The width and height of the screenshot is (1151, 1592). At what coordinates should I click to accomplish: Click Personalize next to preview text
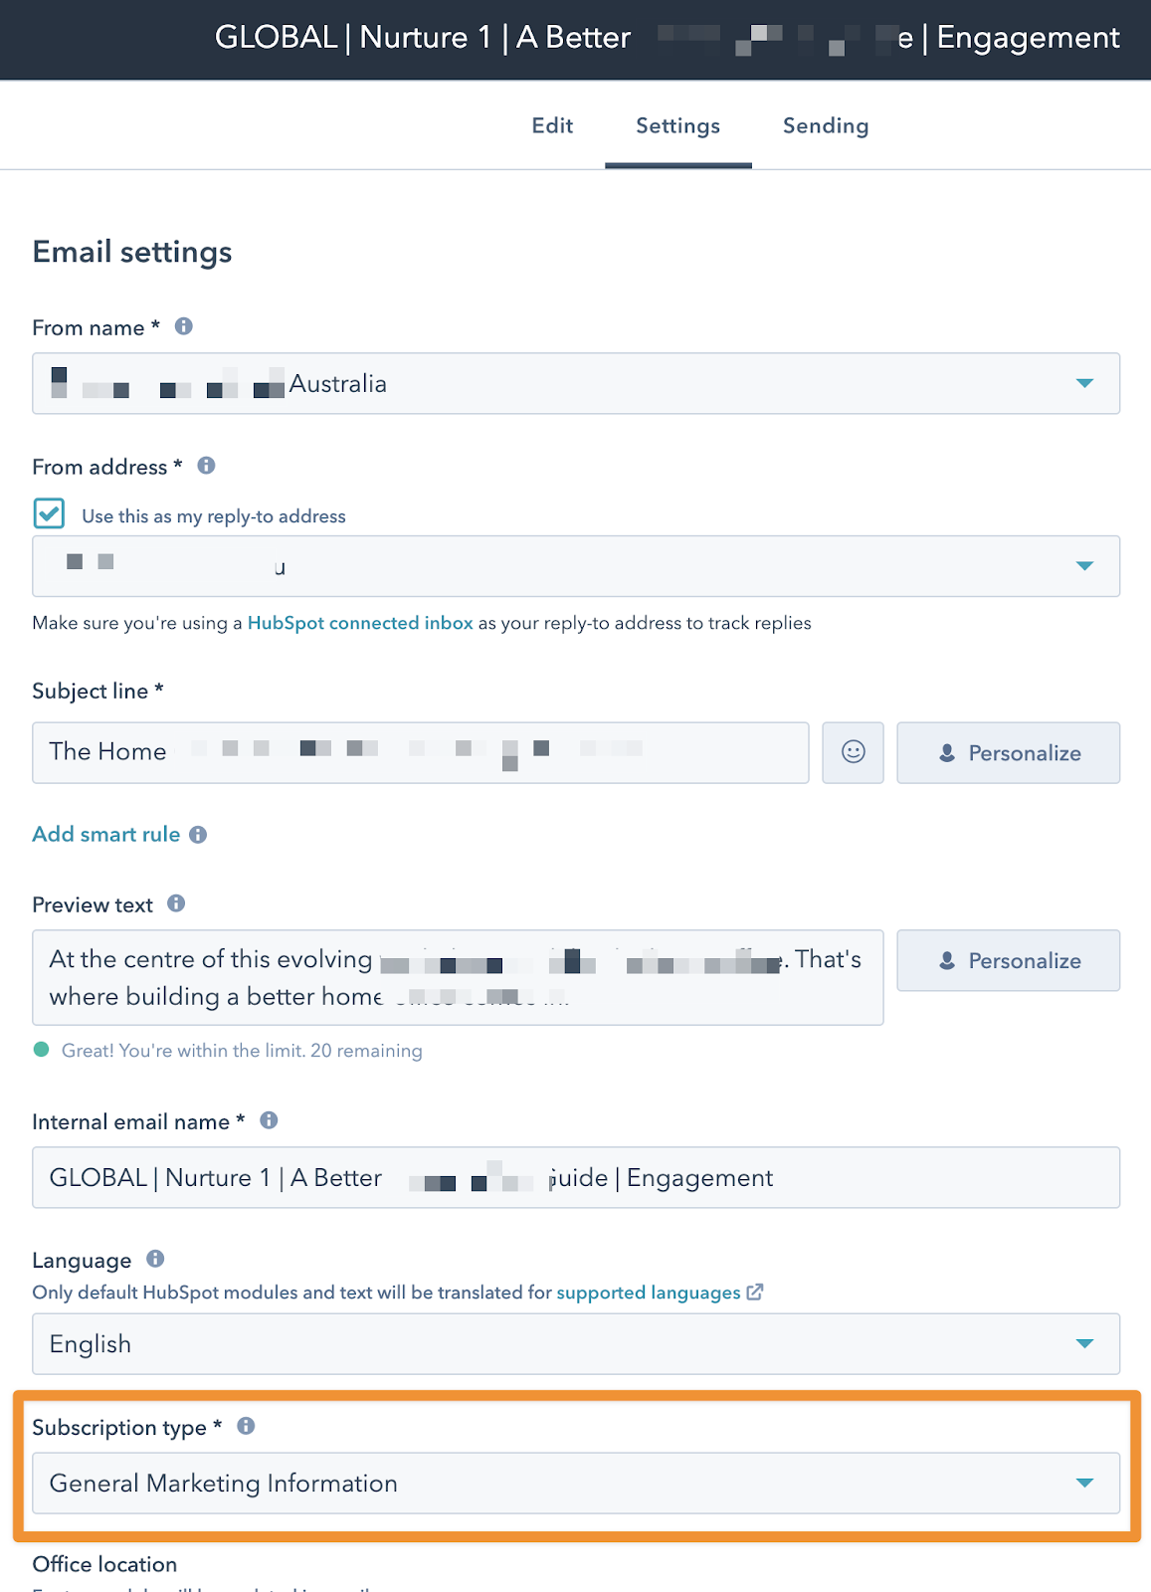tap(1008, 960)
